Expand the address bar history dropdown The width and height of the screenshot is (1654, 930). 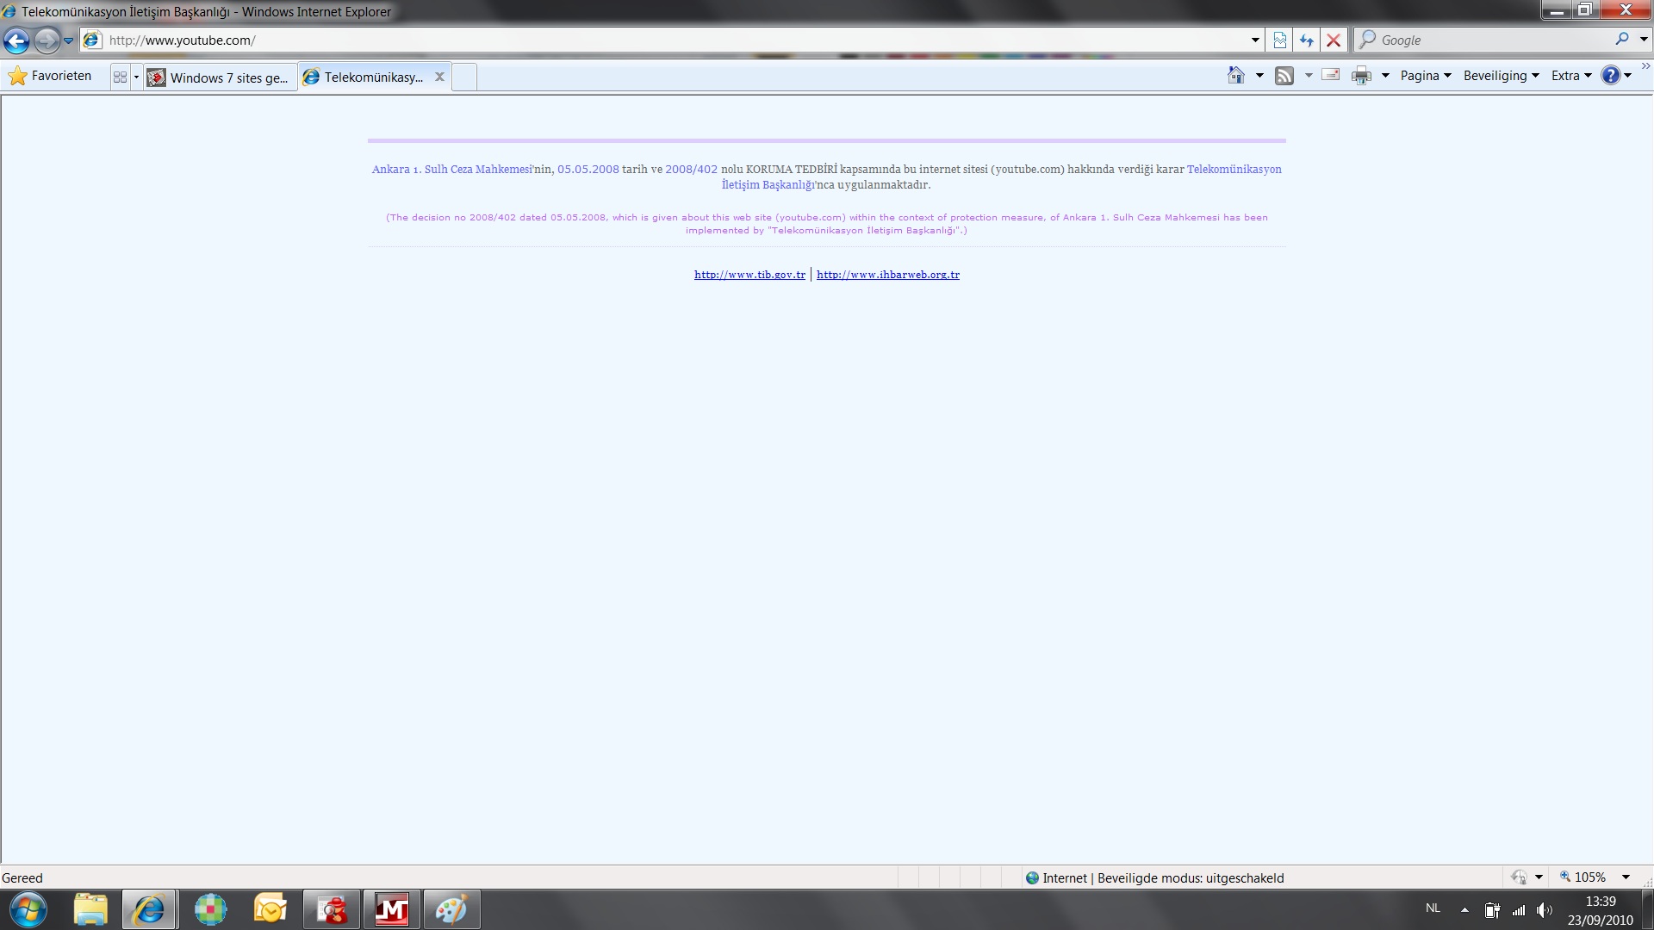point(1255,40)
